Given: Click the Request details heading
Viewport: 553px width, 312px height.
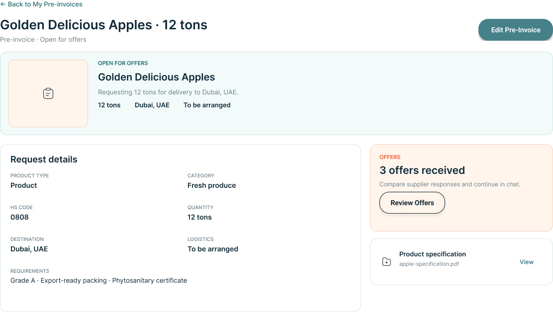Looking at the screenshot, I should pos(44,159).
